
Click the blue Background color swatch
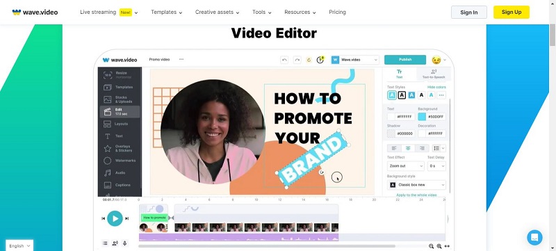point(422,117)
